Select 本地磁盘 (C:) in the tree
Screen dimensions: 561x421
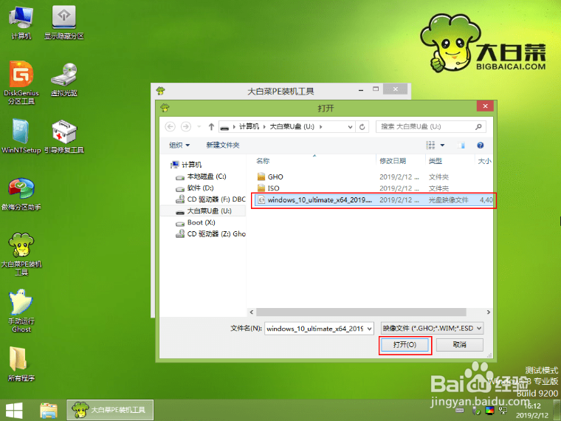click(201, 177)
